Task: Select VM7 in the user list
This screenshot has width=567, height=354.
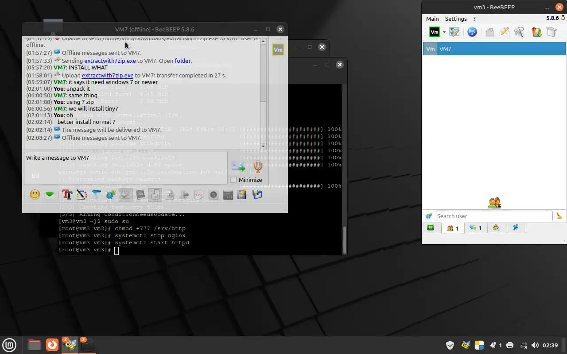Action: 494,49
